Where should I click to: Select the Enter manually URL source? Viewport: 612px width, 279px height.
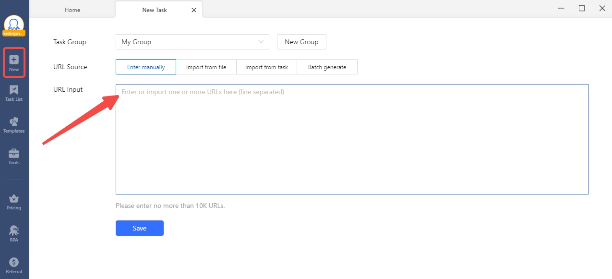pyautogui.click(x=146, y=67)
